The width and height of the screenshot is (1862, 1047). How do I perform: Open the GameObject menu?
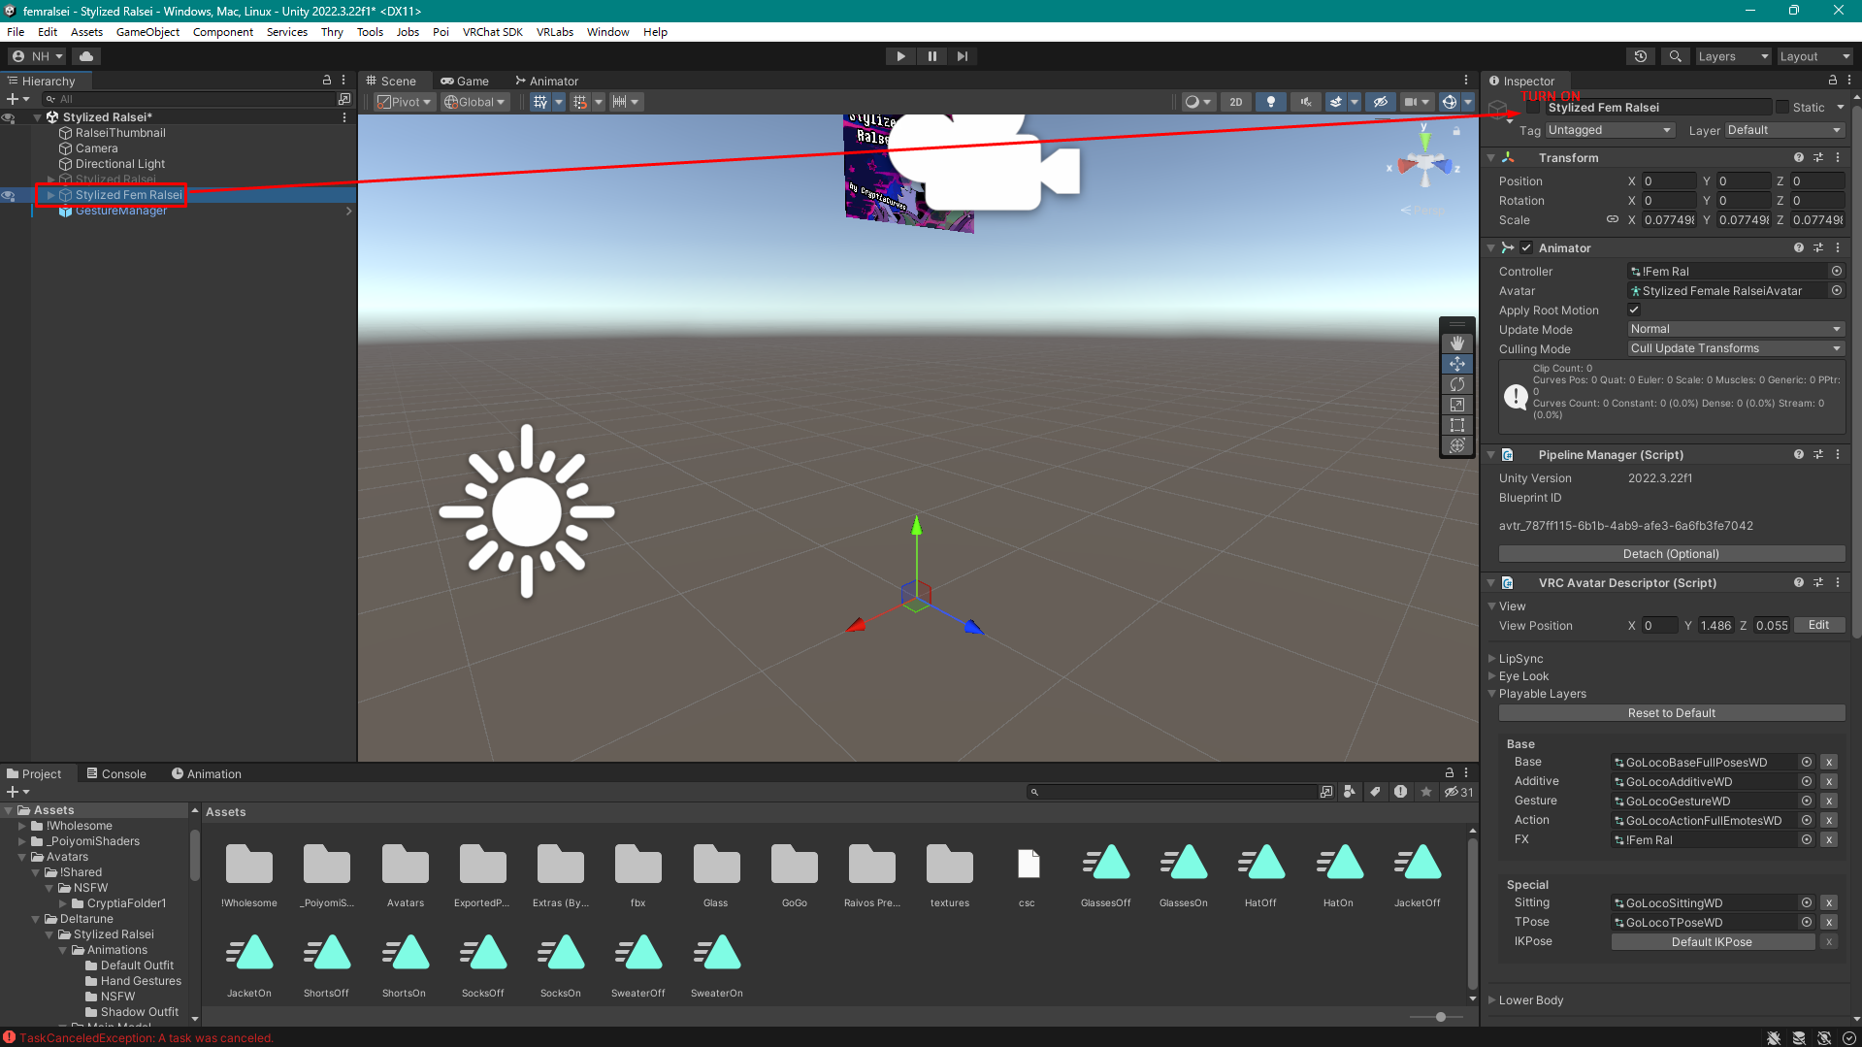[x=147, y=32]
